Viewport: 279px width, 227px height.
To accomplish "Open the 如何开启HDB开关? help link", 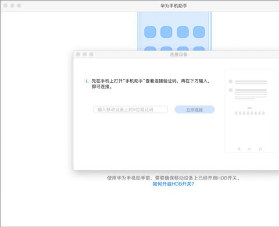I will 173,184.
